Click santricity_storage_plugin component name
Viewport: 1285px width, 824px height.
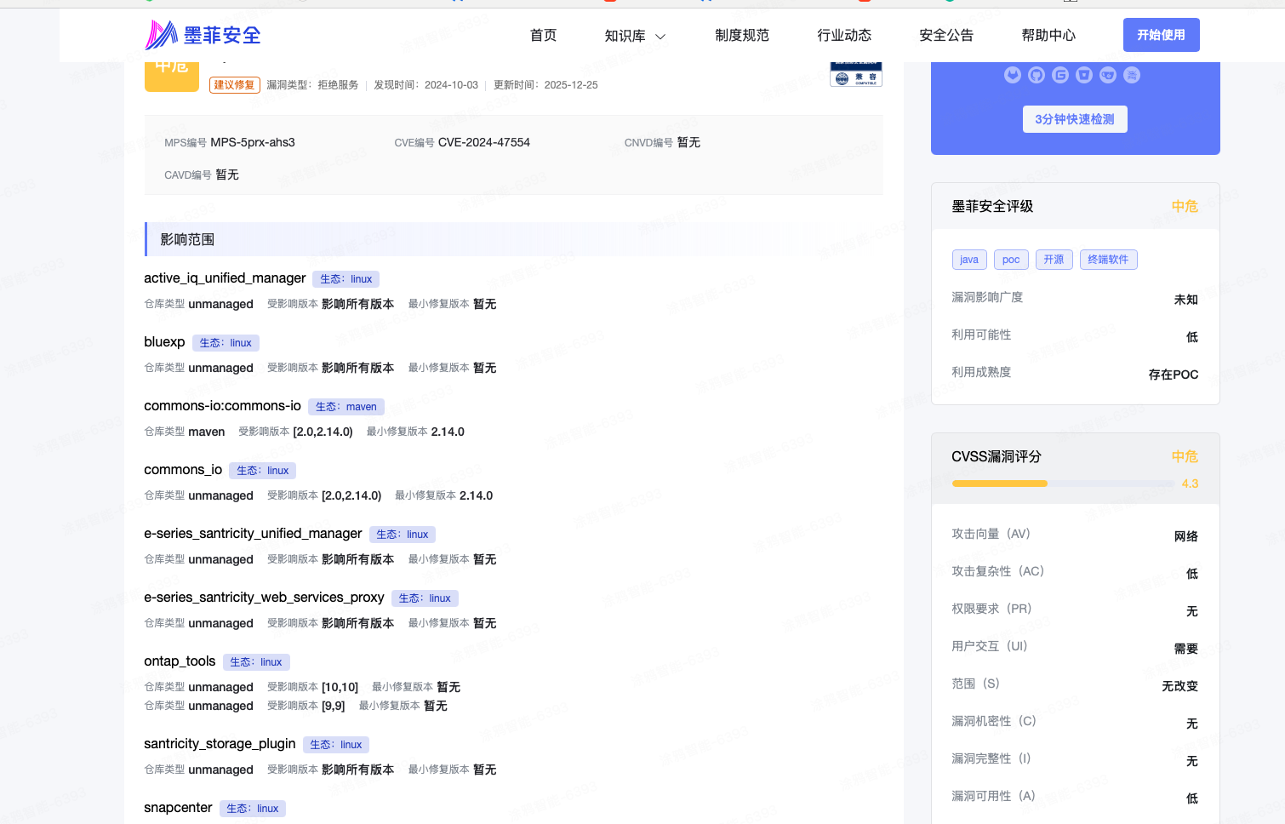[x=220, y=744]
